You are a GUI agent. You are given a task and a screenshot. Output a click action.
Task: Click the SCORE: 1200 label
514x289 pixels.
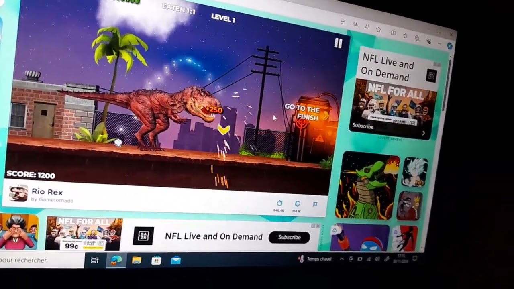pos(31,175)
